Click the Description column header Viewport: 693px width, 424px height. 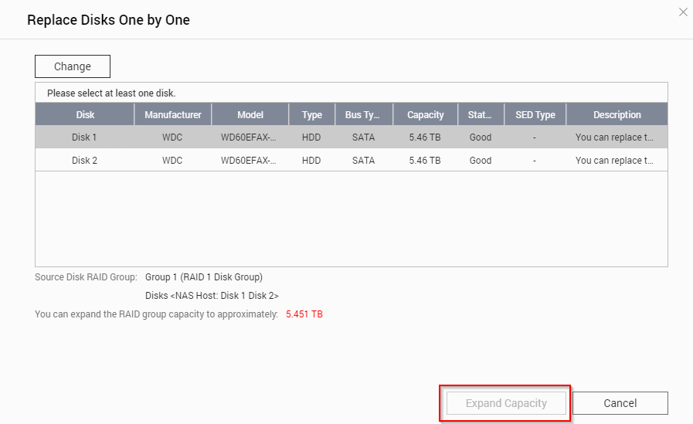pos(617,115)
